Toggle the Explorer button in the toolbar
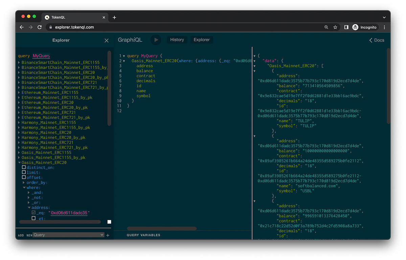 (202, 40)
